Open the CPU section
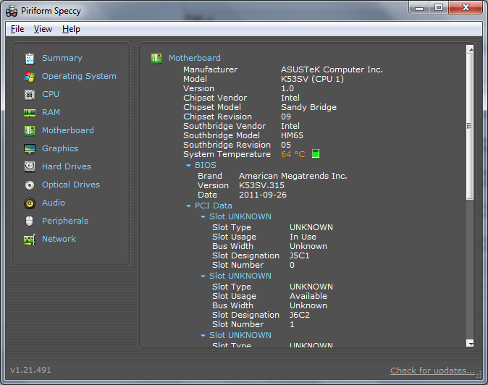 coord(51,94)
